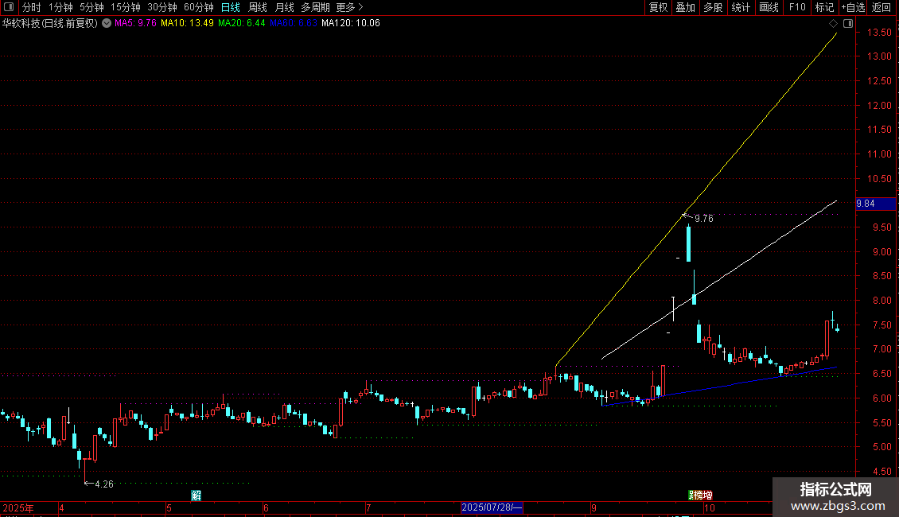Viewport: 899px width, 517px height.
Task: Click month 4 on the time axis
Action: coord(61,507)
